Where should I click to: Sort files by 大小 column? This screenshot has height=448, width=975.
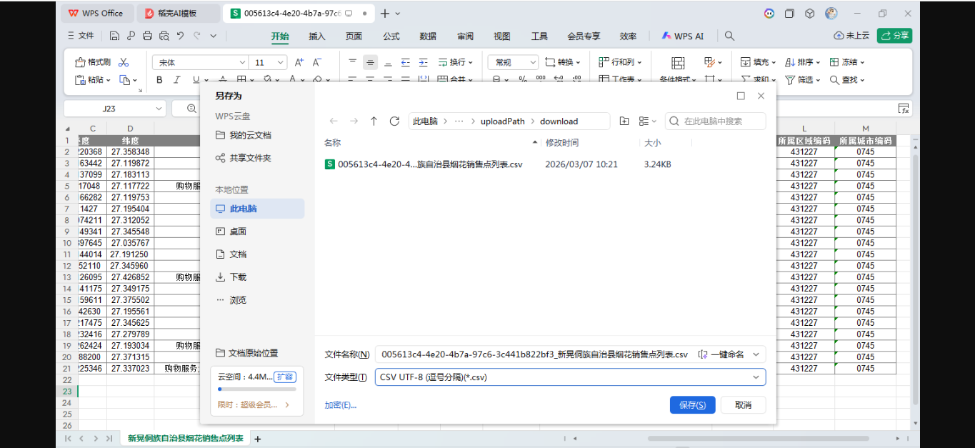[652, 143]
